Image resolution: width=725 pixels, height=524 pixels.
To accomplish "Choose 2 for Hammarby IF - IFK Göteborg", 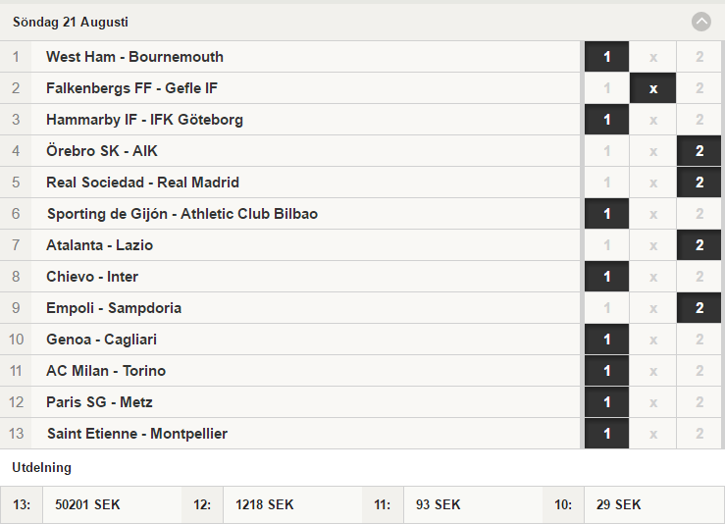I will [x=699, y=120].
